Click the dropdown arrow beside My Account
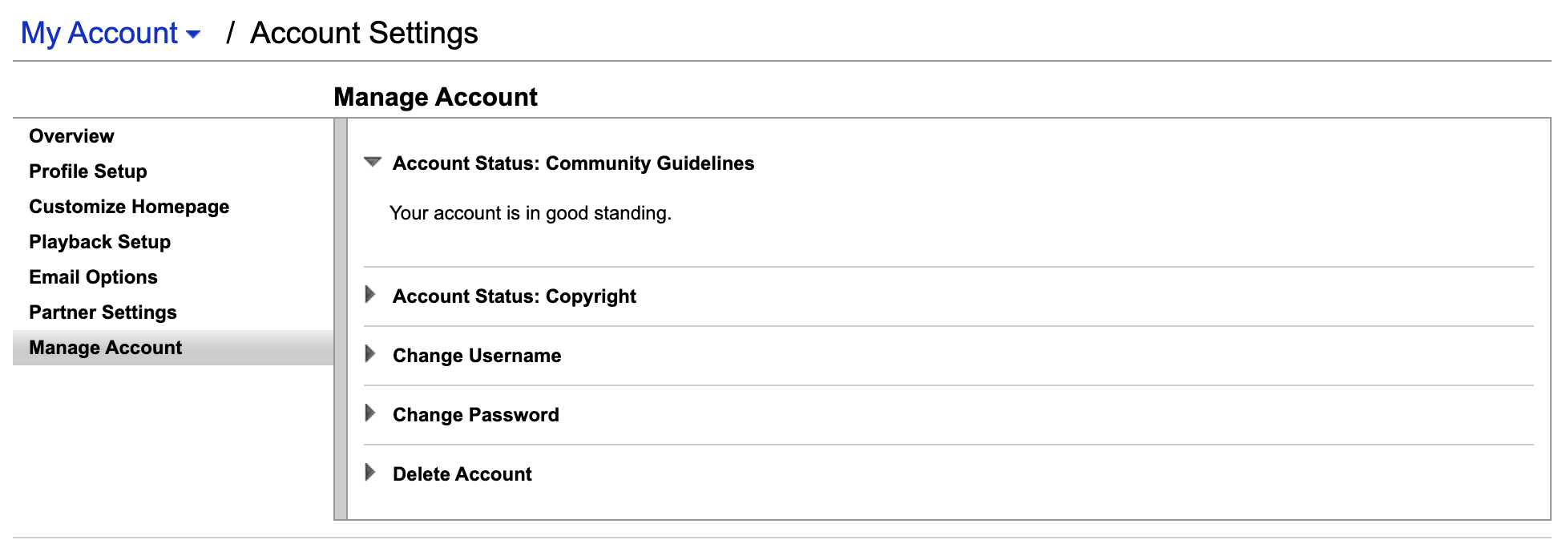Image resolution: width=1558 pixels, height=556 pixels. coord(193,34)
